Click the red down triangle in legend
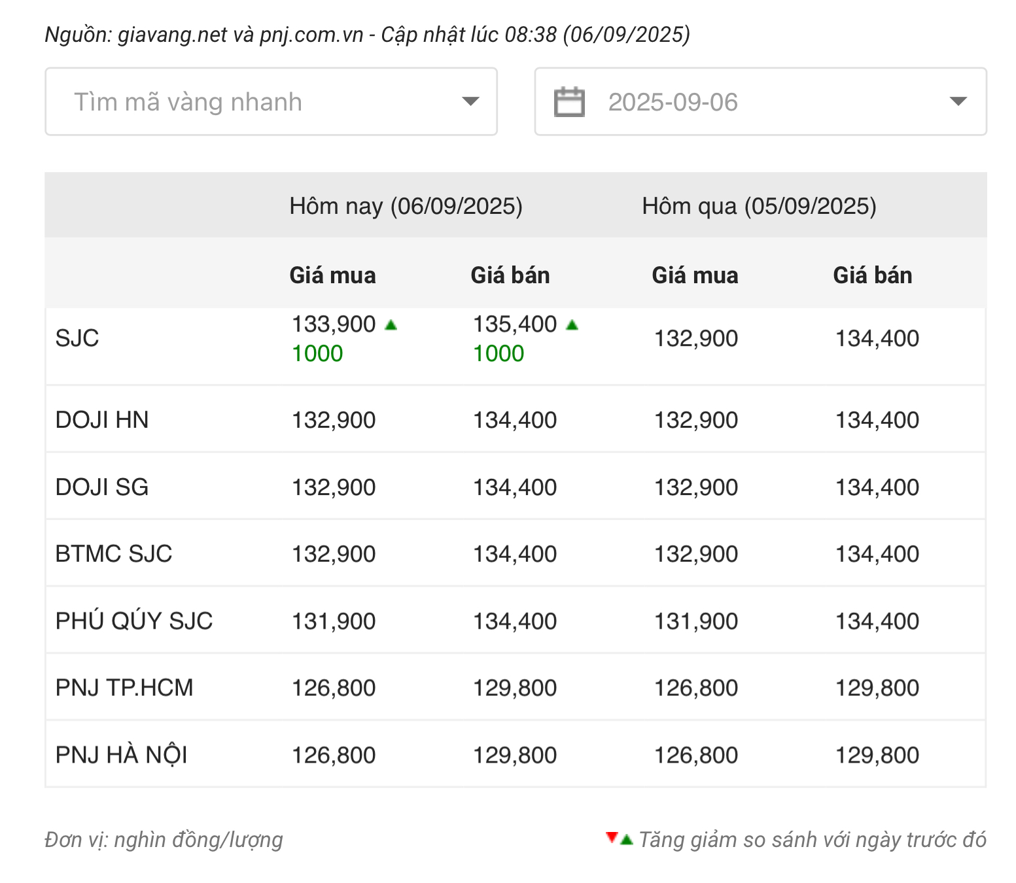1016x883 pixels. coord(612,837)
